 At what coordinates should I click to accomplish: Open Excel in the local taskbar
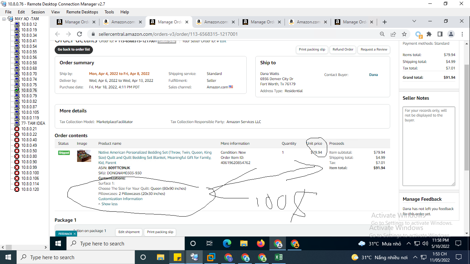279,257
